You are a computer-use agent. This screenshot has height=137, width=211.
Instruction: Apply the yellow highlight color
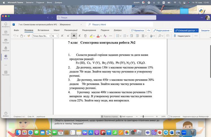(x=91, y=36)
